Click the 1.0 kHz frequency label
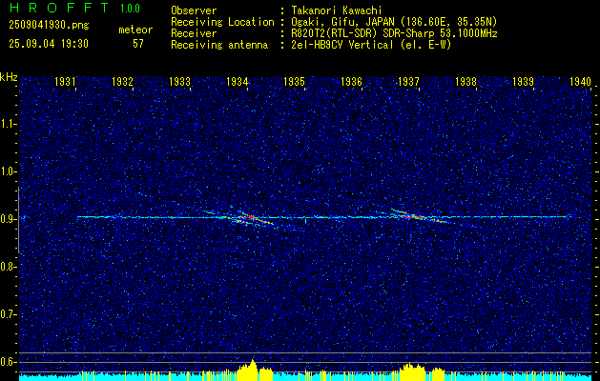This screenshot has height=381, width=600. pos(9,171)
